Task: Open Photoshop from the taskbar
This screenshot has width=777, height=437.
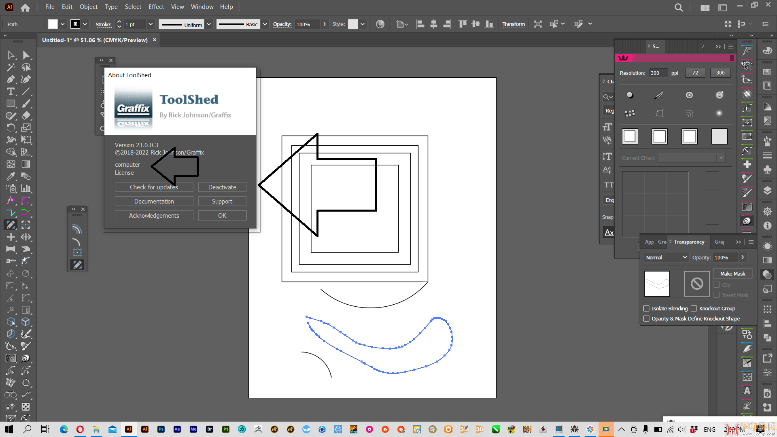Action: [x=161, y=429]
